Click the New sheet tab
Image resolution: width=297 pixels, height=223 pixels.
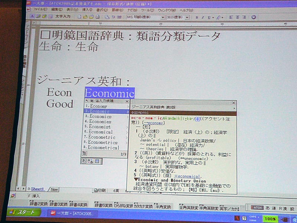(x=54, y=189)
